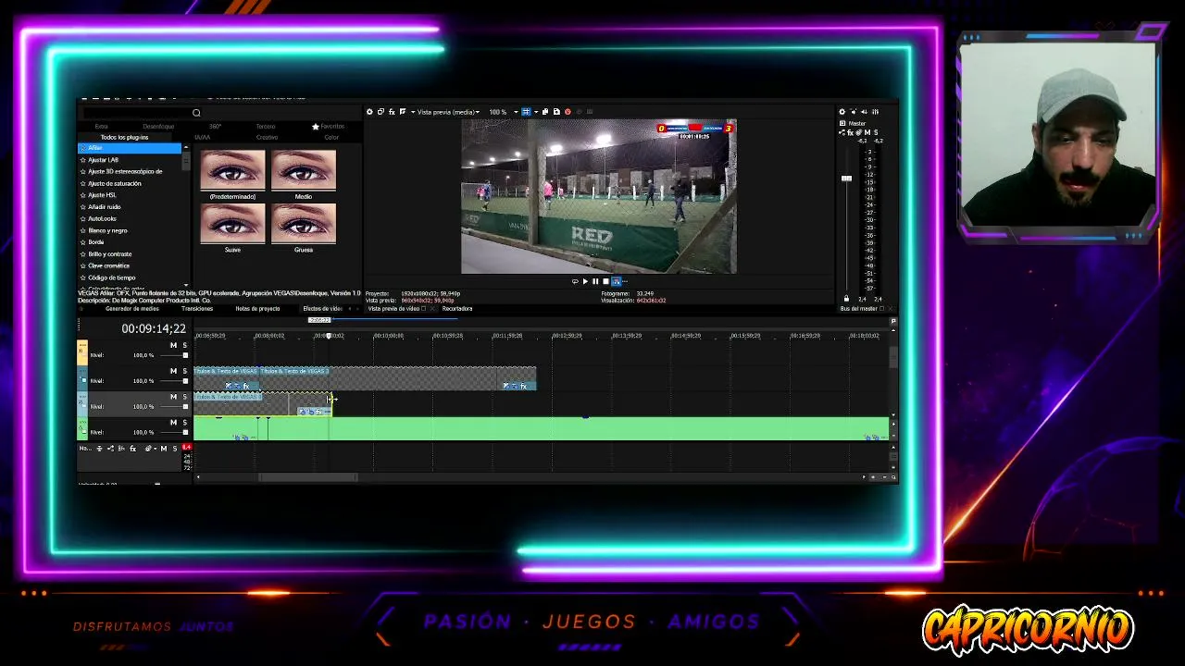This screenshot has width=1185, height=666.
Task: Click the dim output icon in Master bus
Action: point(864,112)
